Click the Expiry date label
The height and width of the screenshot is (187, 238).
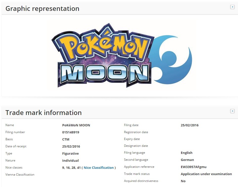[132, 139]
